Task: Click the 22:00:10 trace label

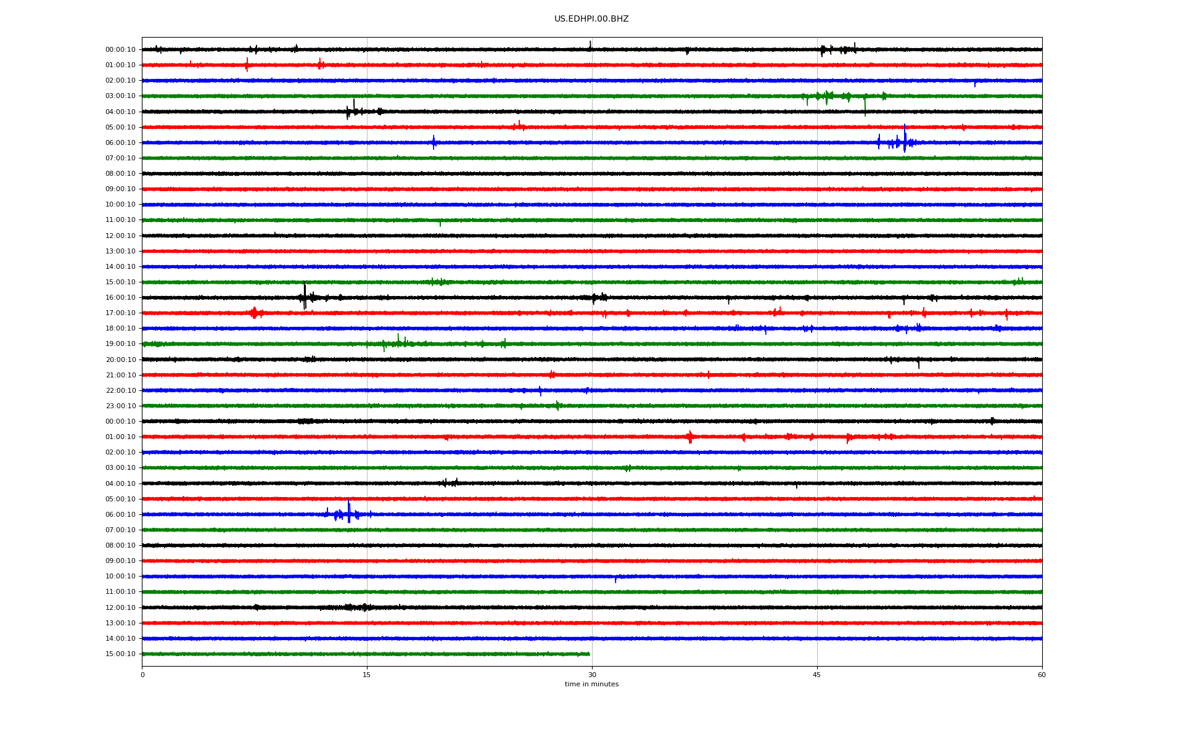Action: coord(120,391)
